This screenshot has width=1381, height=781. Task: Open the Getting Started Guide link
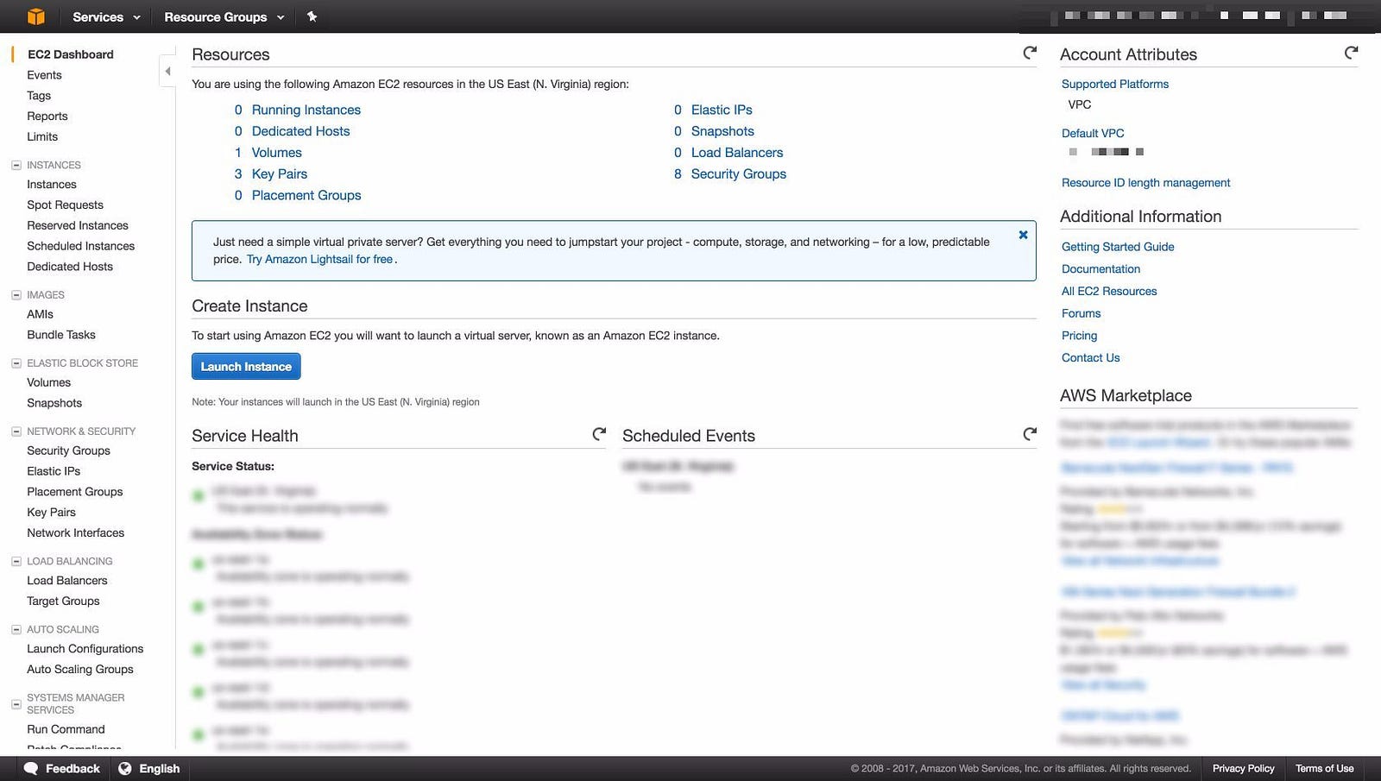(1118, 247)
